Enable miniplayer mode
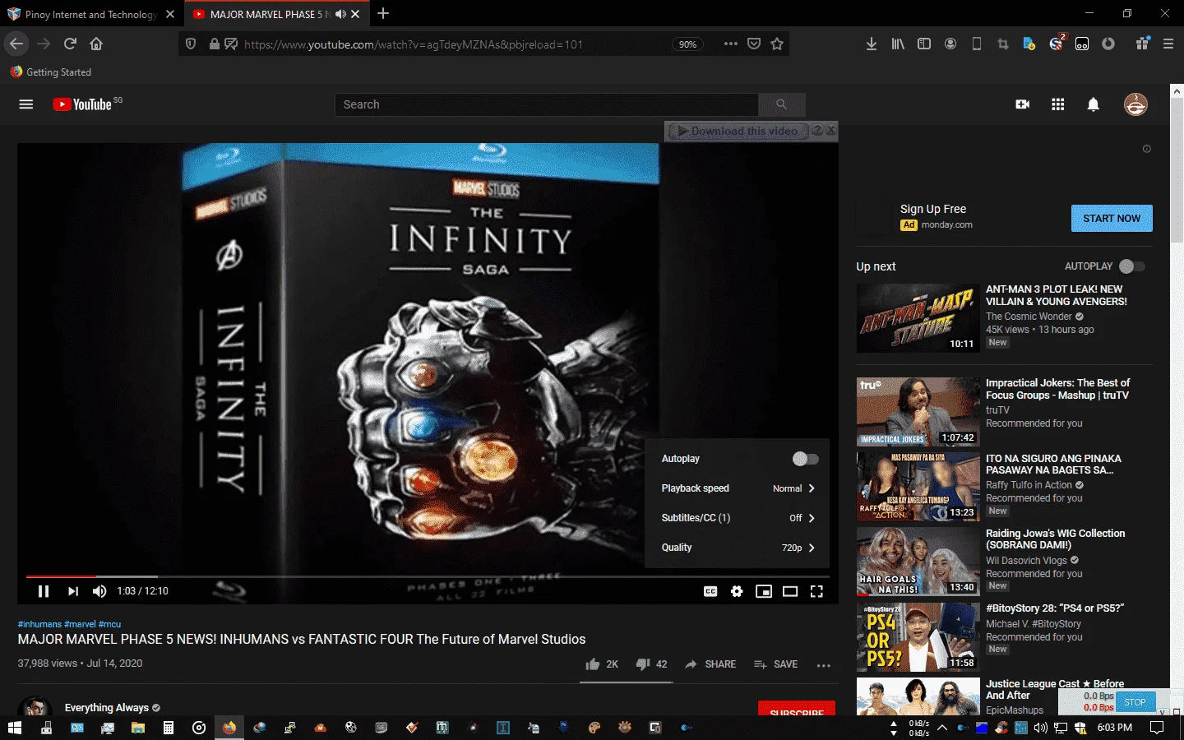 click(x=764, y=591)
